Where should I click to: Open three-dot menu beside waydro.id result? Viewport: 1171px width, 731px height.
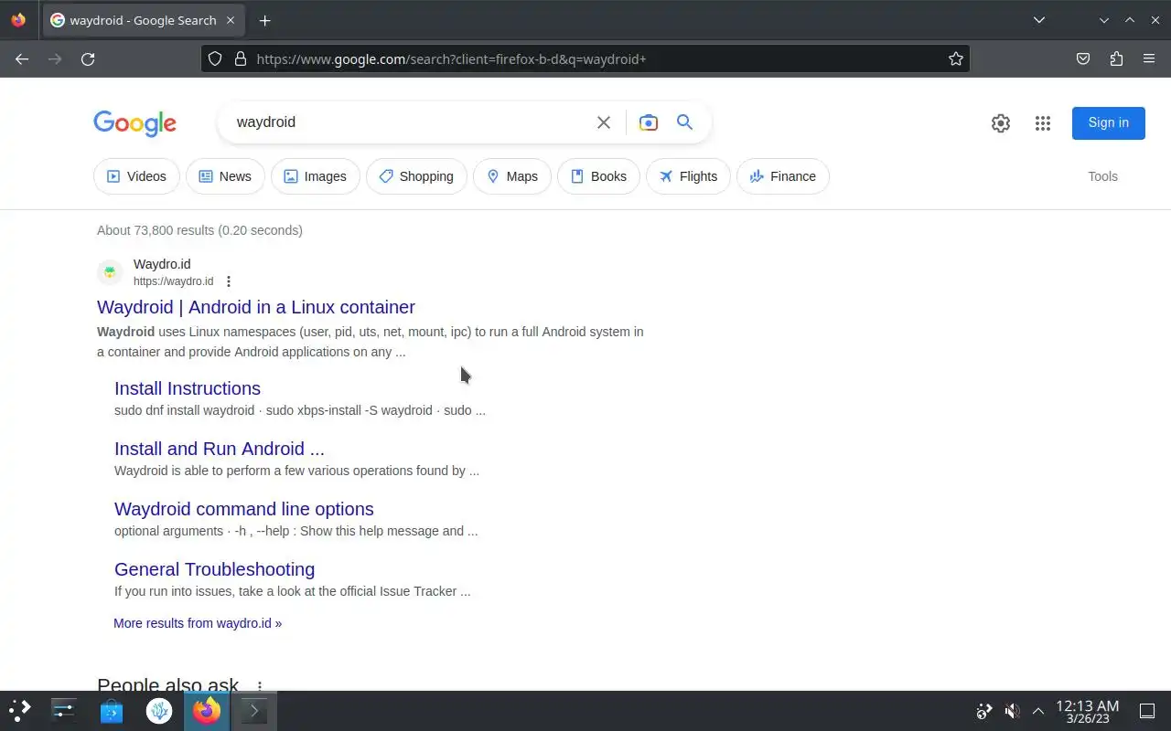[x=229, y=281]
